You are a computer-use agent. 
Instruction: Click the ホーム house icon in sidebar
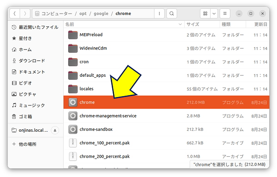pyautogui.click(x=14, y=49)
